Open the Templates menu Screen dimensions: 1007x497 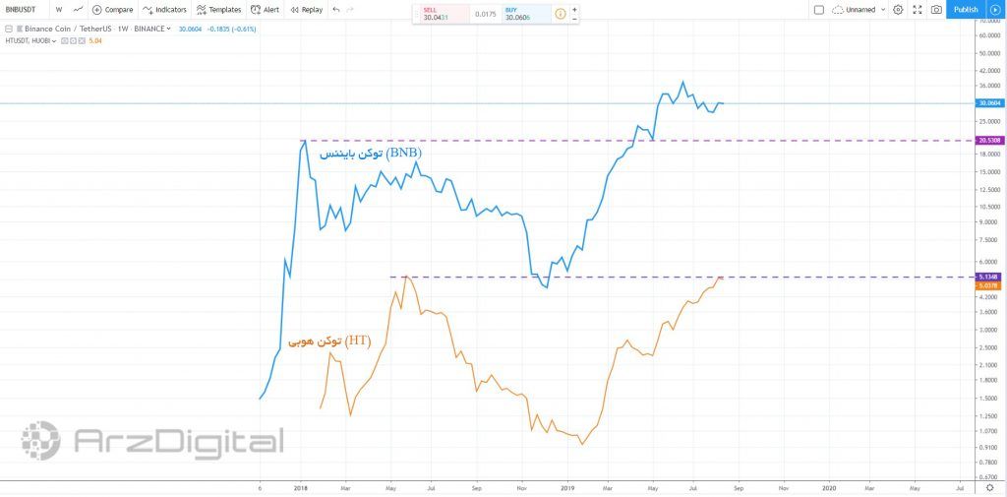[218, 10]
